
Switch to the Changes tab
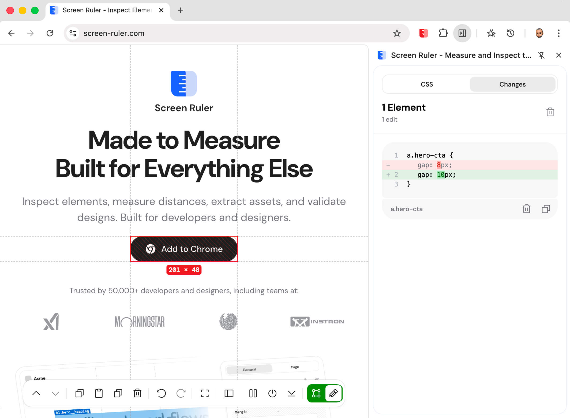point(512,84)
